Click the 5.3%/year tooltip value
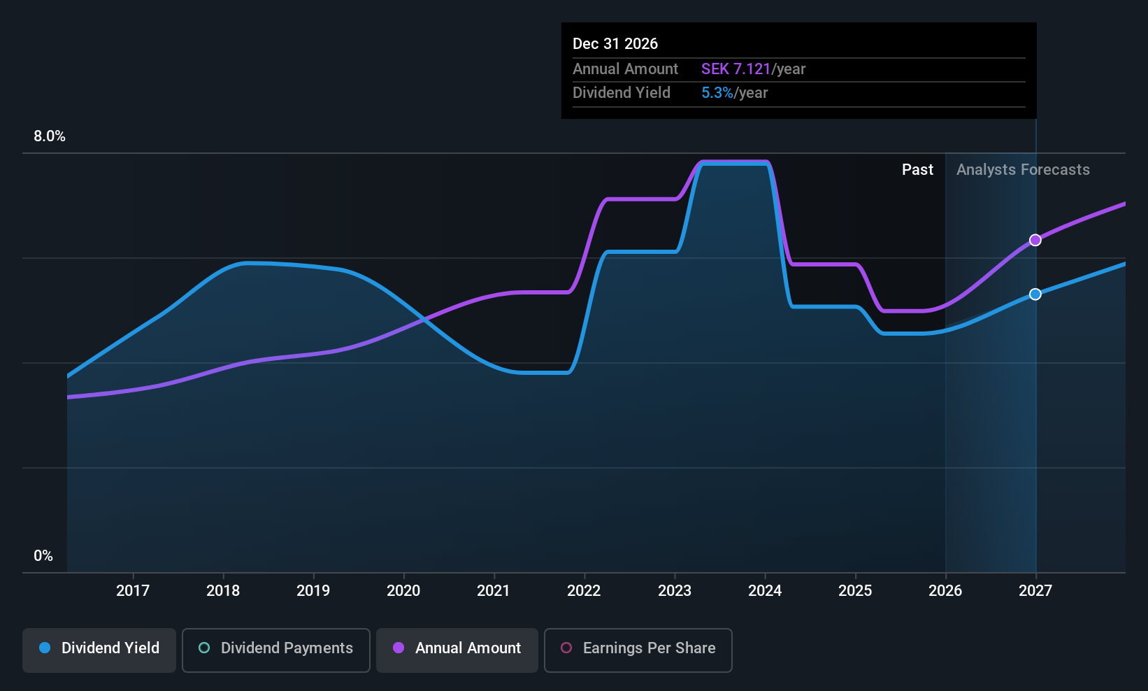 tap(734, 93)
